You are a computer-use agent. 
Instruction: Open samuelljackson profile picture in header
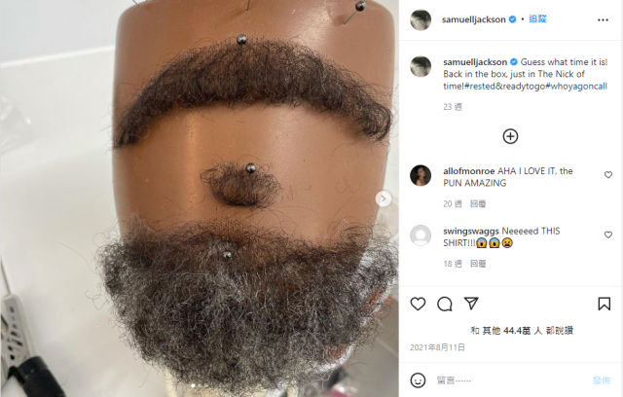(421, 19)
